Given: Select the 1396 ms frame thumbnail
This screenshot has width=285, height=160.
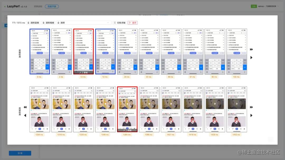Looking at the screenshot, I should click(149, 109).
